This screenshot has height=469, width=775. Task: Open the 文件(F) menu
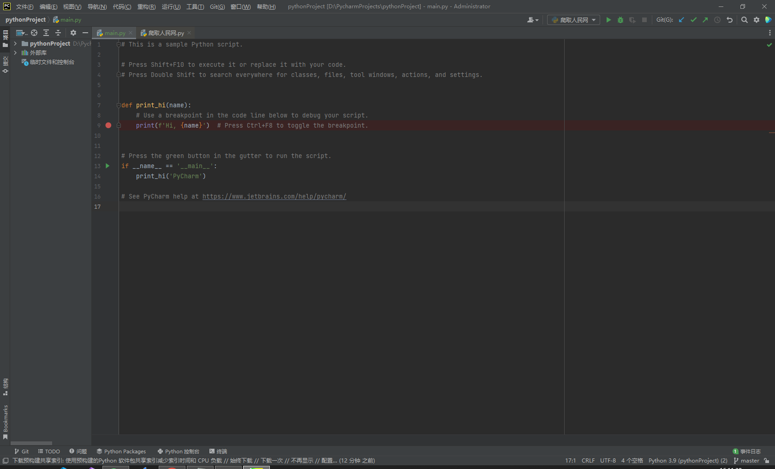pyautogui.click(x=25, y=6)
